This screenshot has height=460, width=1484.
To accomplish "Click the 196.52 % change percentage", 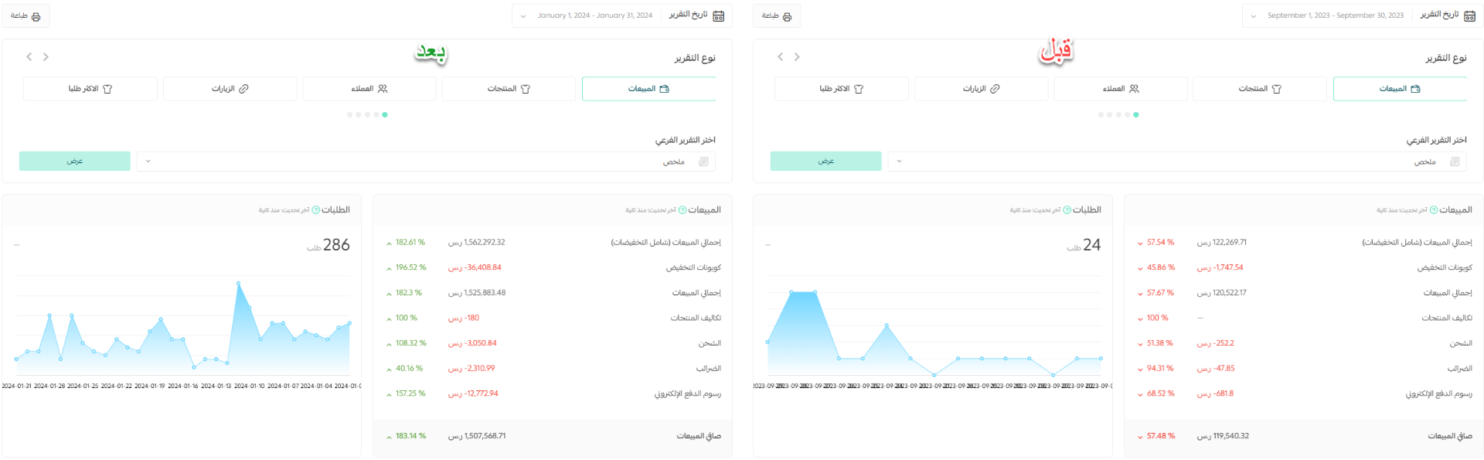I will point(410,267).
